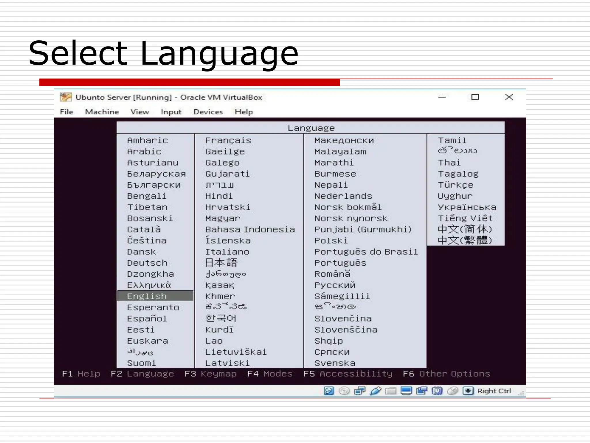Select Svenska language
The image size is (590, 443).
coord(335,363)
